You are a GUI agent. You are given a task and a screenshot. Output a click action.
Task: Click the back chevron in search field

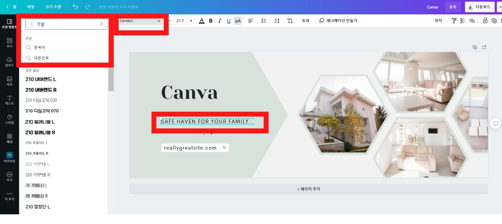coord(32,24)
